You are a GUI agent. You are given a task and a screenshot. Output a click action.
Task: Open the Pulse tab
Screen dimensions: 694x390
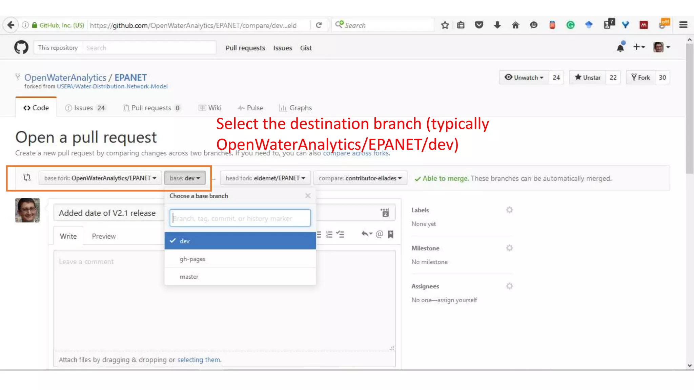250,108
